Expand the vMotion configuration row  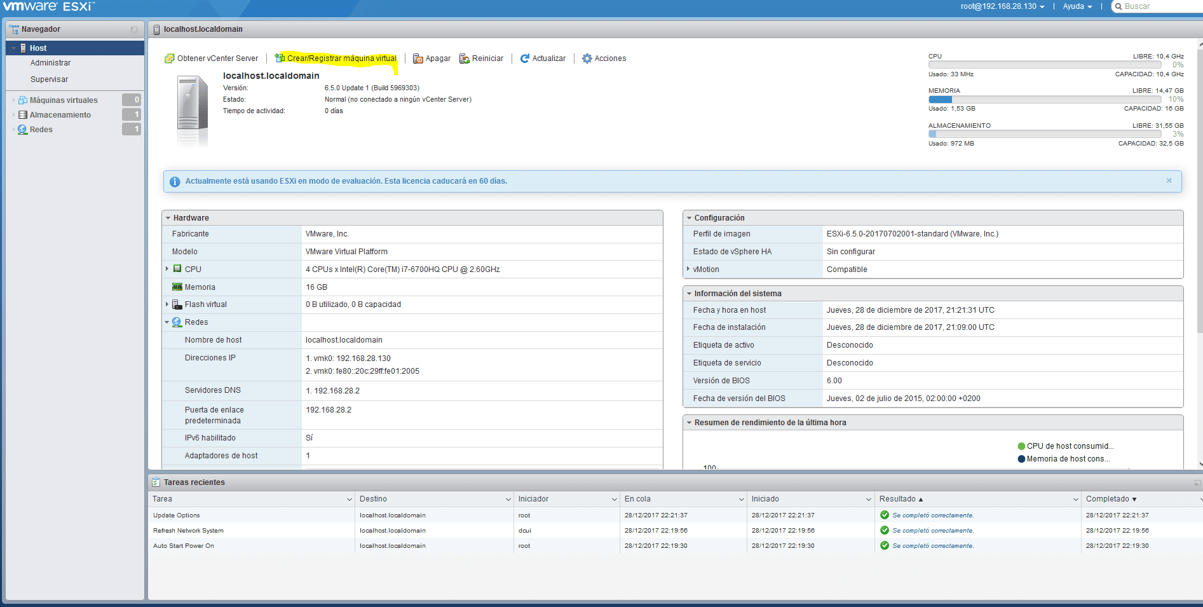click(689, 269)
